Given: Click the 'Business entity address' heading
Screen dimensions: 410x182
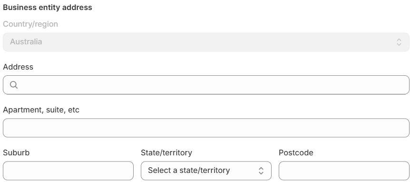Looking at the screenshot, I should [48, 7].
